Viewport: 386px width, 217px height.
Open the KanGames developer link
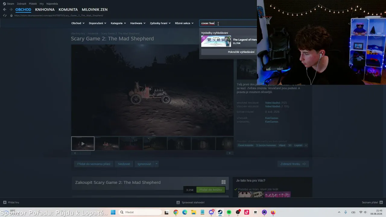271,118
